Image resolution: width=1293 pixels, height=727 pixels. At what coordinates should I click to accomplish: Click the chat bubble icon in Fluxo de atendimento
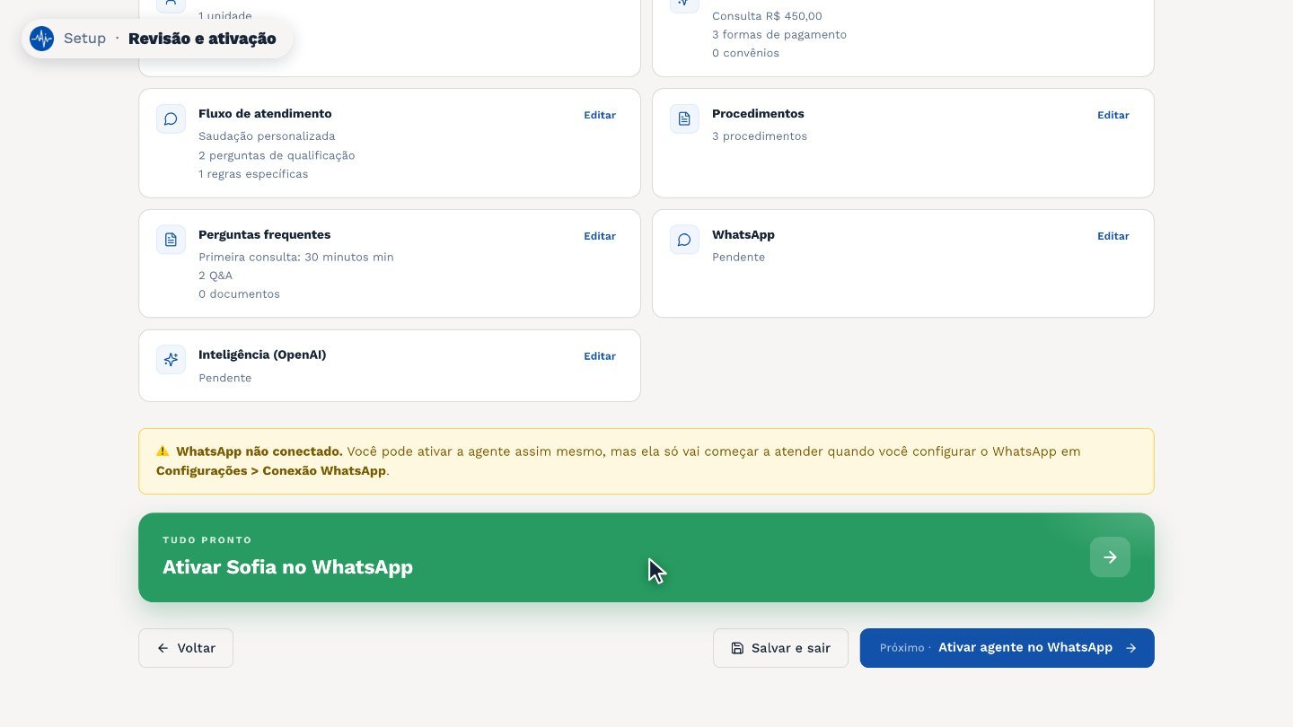171,118
